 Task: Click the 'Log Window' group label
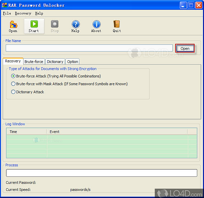[15, 124]
